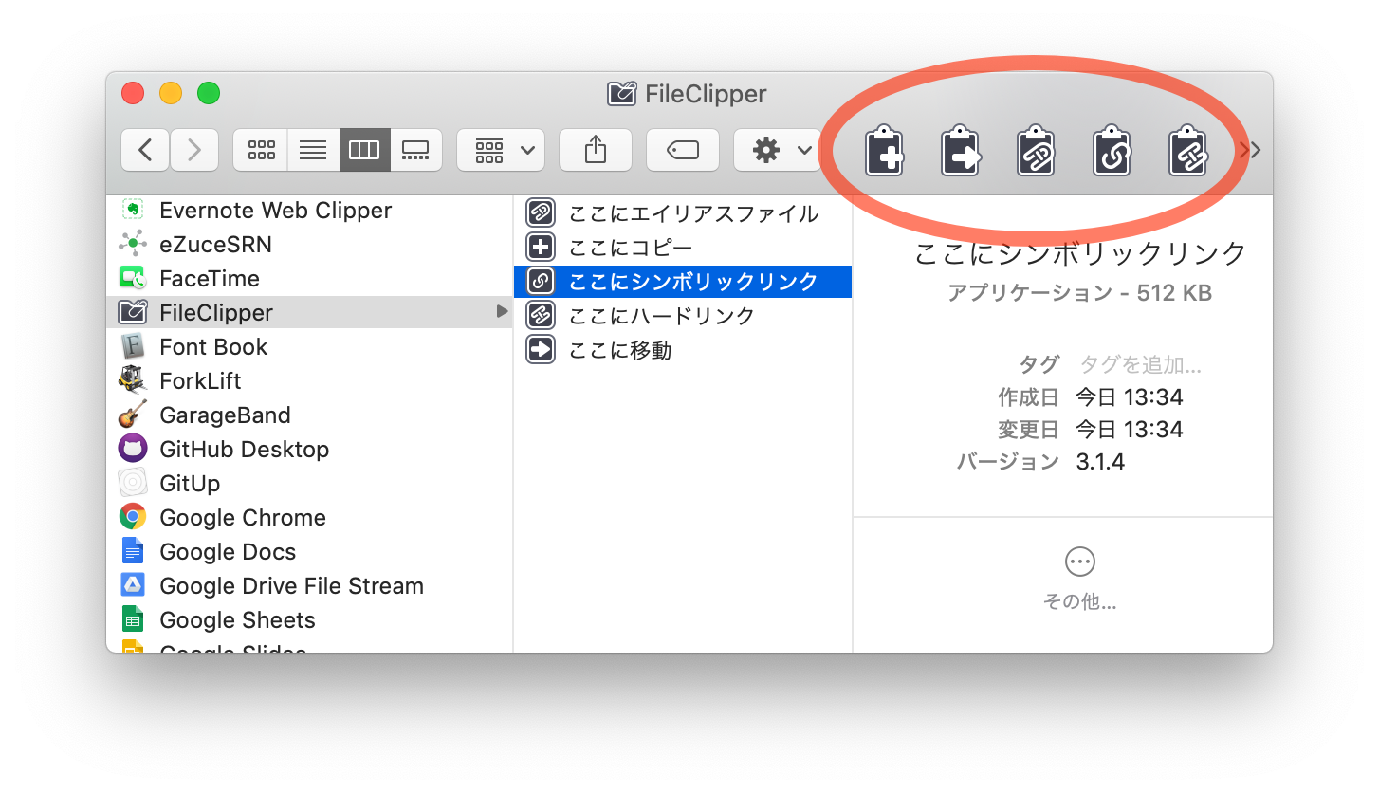
Task: Go back with the back arrow button
Action: click(x=145, y=150)
